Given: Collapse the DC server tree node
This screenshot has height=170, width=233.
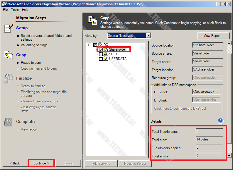Looking at the screenshot, I should click(x=90, y=45).
